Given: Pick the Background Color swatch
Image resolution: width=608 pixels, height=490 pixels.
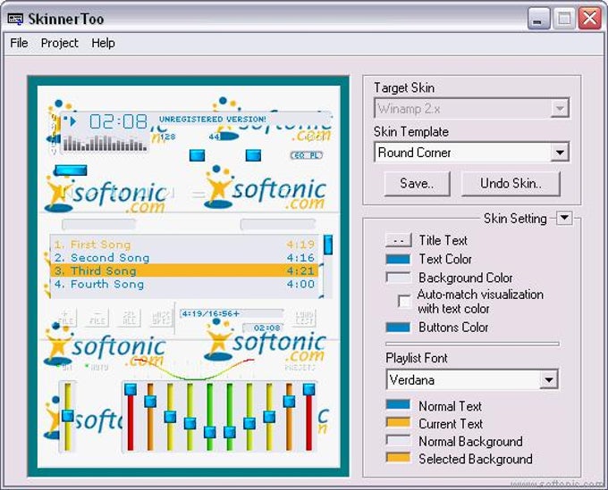Looking at the screenshot, I should (398, 278).
